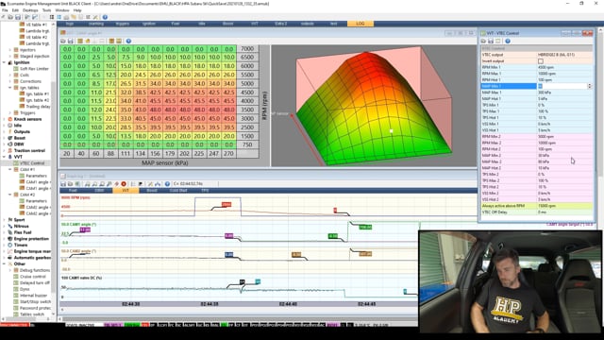Expand the Boost tree node
The image size is (604, 340).
point(4,138)
